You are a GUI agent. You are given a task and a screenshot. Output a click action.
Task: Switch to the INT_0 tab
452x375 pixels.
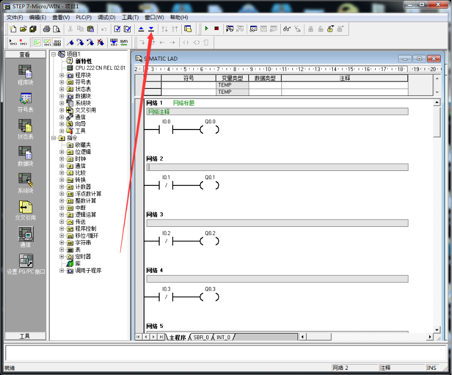click(224, 337)
